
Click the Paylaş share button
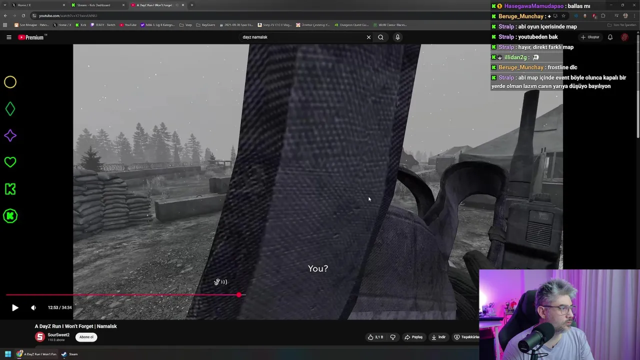pyautogui.click(x=413, y=337)
